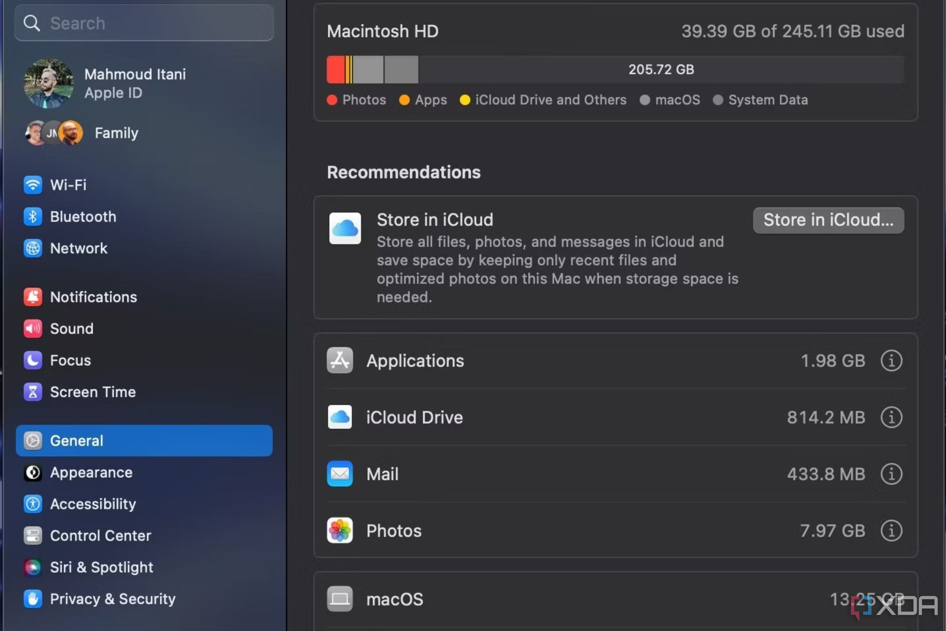The height and width of the screenshot is (631, 946).
Task: Click the Accessibility settings icon
Action: pos(33,504)
